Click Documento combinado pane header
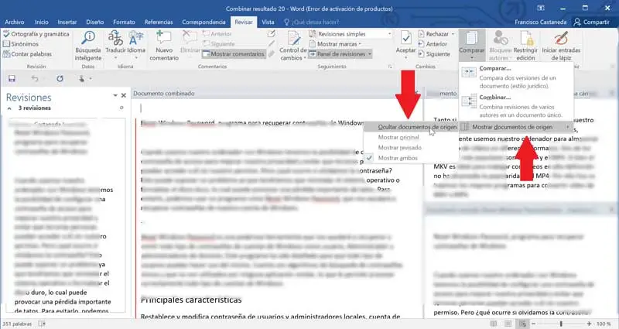 [x=276, y=93]
